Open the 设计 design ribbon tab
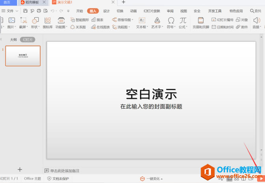The height and width of the screenshot is (183, 265). click(x=106, y=11)
